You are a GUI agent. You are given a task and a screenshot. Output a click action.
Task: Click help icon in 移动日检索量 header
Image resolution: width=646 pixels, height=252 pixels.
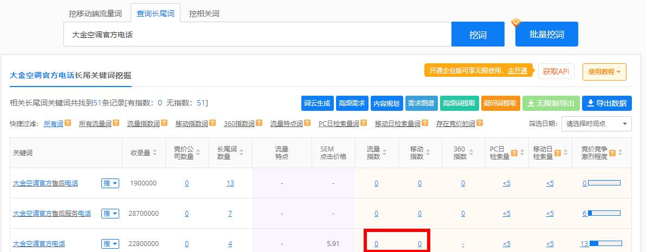click(x=558, y=153)
